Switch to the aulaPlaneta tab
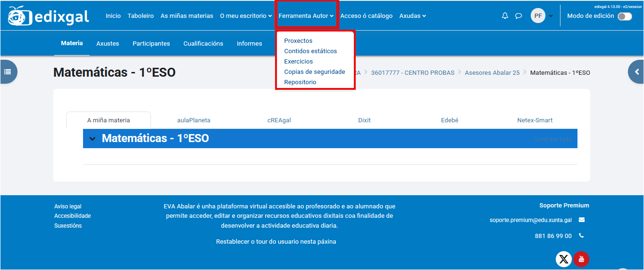 coord(193,120)
